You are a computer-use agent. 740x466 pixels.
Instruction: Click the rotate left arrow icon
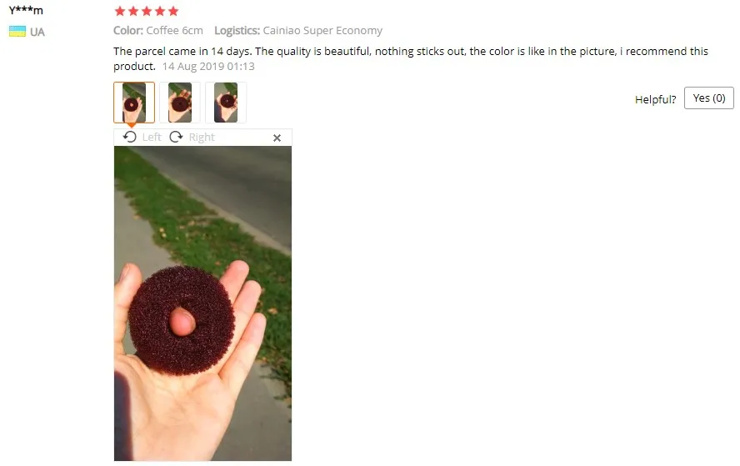point(130,137)
